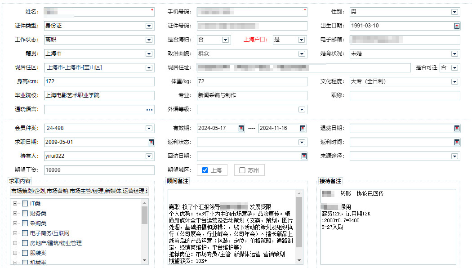Tick the IT类 checkbox
The image size is (472, 268).
[25, 204]
